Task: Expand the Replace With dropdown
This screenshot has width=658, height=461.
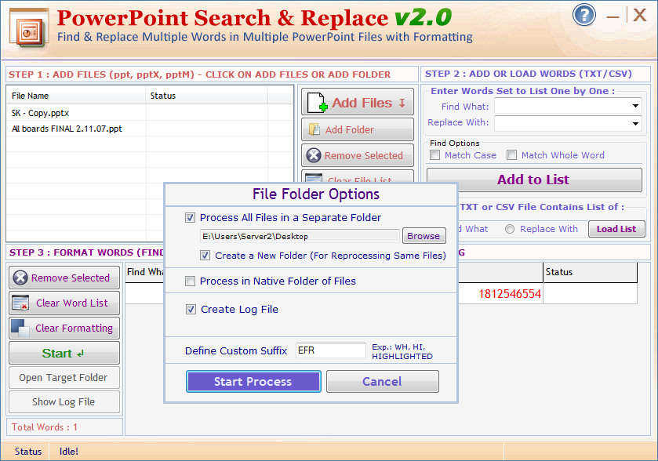Action: pyautogui.click(x=635, y=123)
